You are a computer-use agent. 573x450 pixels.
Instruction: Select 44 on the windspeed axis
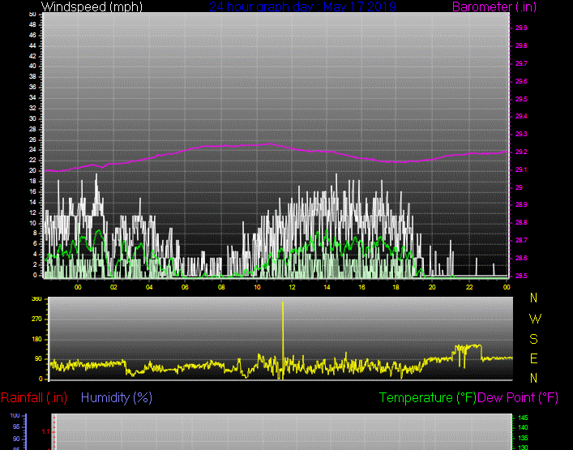(x=32, y=45)
